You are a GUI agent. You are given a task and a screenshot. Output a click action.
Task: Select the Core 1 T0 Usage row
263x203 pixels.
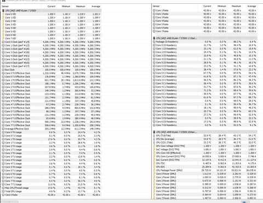click(52, 139)
